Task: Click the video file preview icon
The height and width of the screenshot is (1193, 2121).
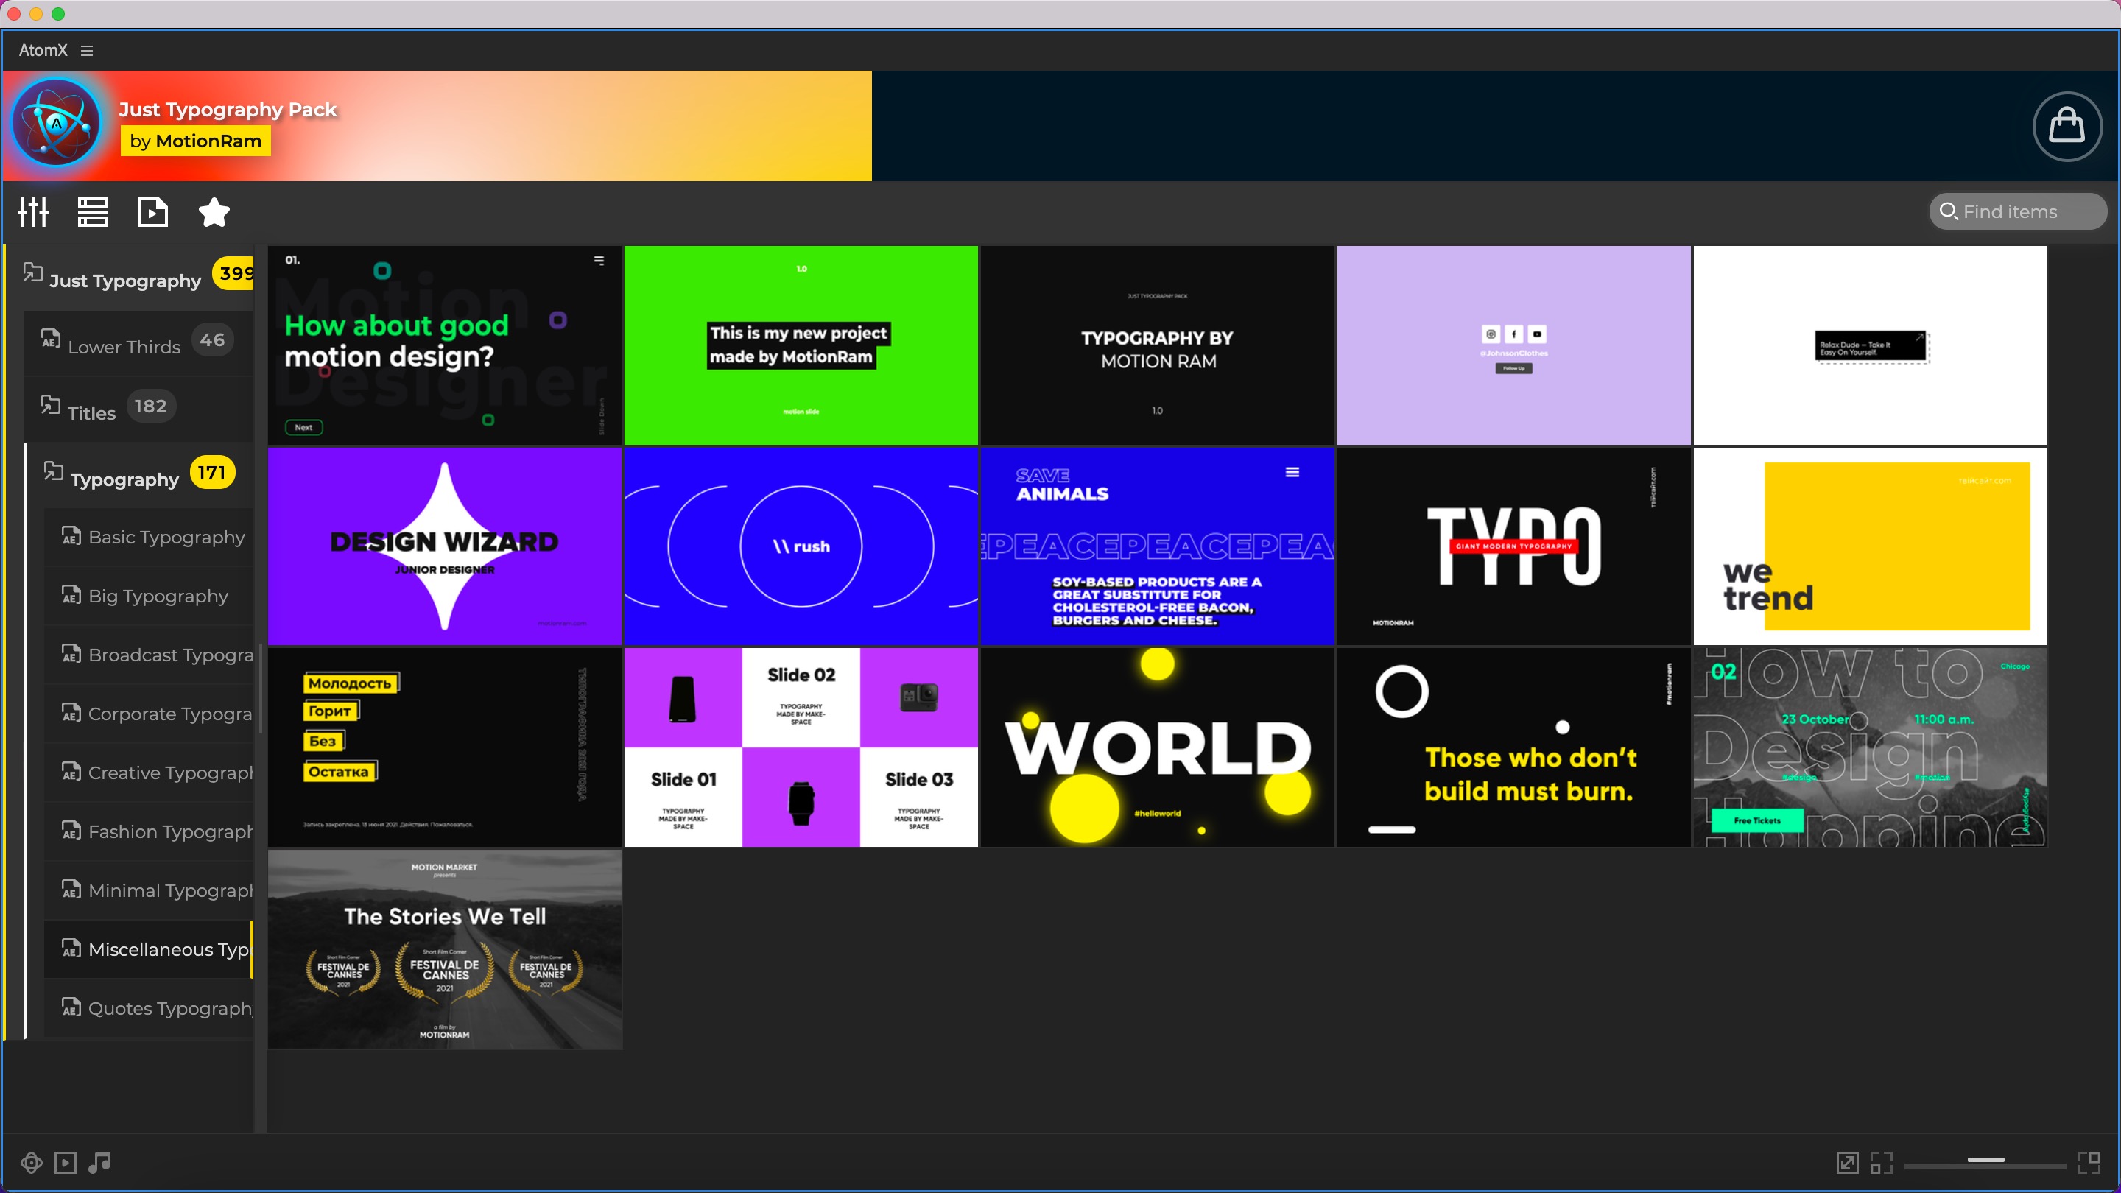Action: pyautogui.click(x=153, y=212)
